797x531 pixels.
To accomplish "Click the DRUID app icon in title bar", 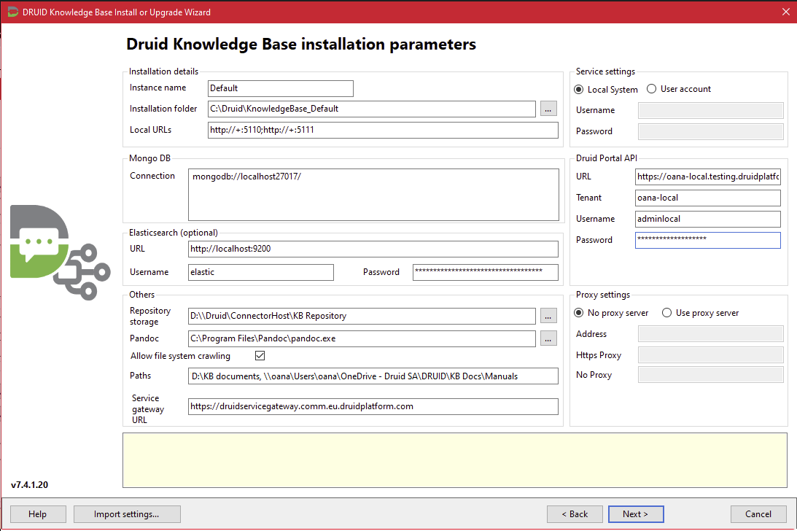I will pyautogui.click(x=12, y=12).
